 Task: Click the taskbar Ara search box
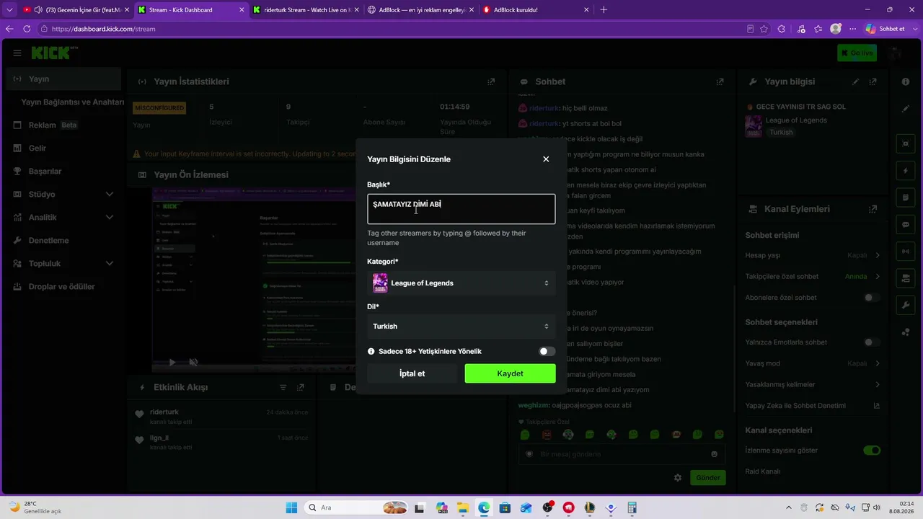coord(355,507)
